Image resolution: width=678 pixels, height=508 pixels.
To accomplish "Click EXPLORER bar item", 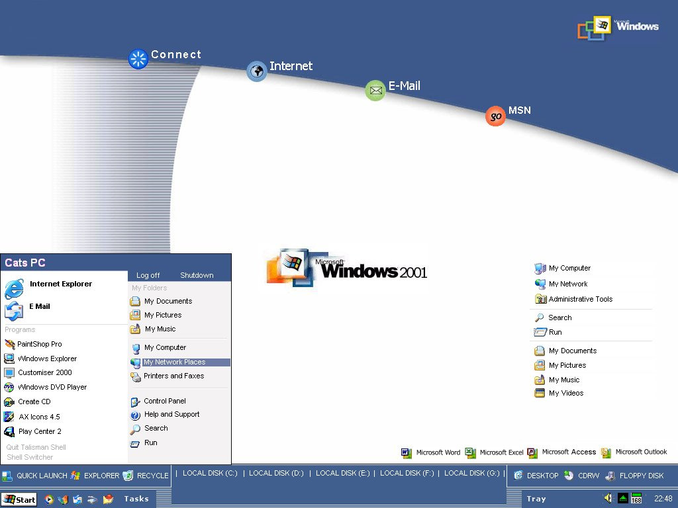I will (x=94, y=476).
